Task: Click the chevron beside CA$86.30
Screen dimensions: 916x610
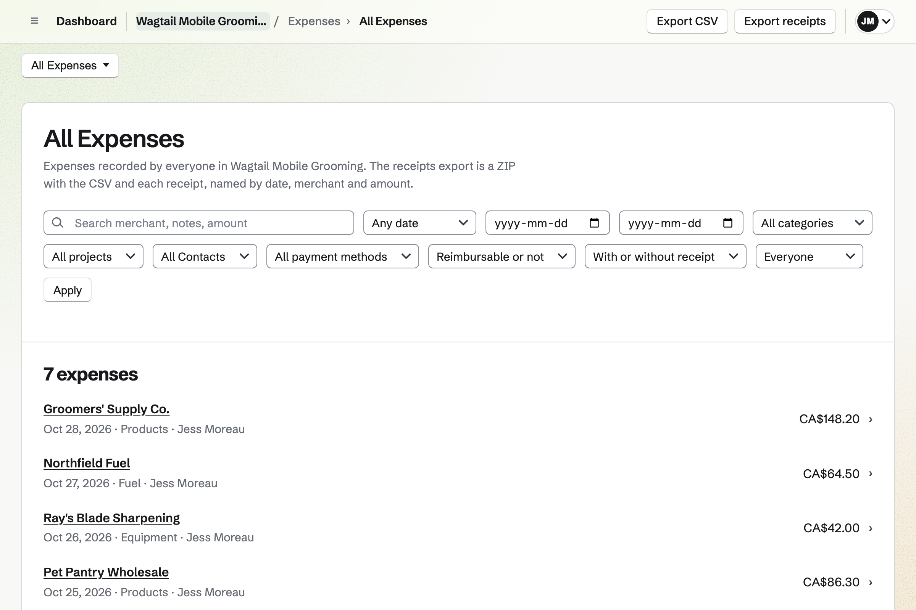Action: (871, 583)
